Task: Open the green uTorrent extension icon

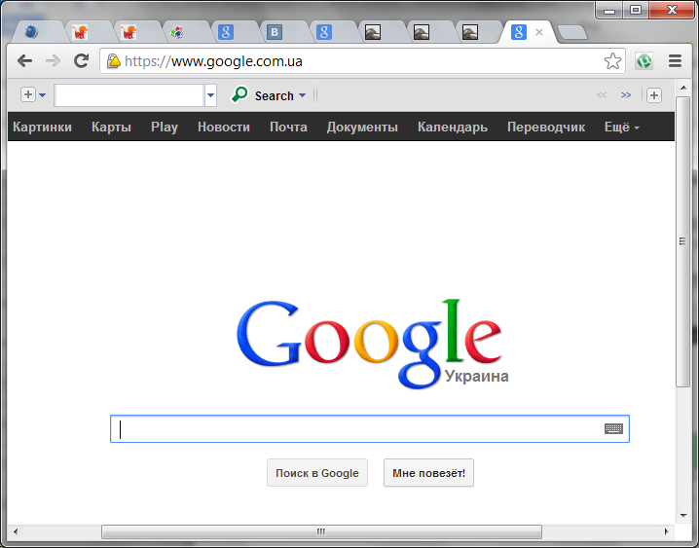Action: (x=644, y=61)
